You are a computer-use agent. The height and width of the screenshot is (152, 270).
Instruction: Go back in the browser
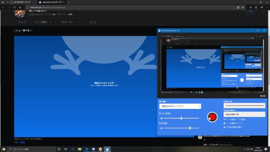point(3,8)
